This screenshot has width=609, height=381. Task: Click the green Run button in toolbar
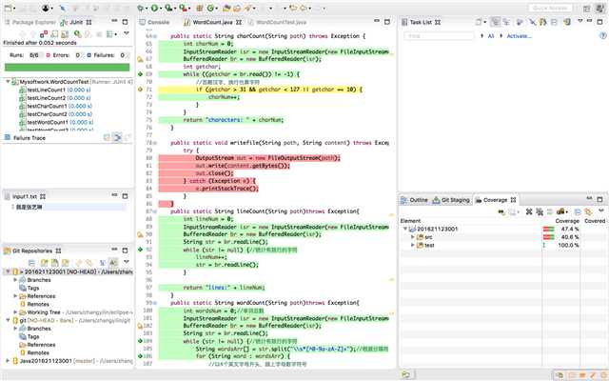[x=154, y=9]
